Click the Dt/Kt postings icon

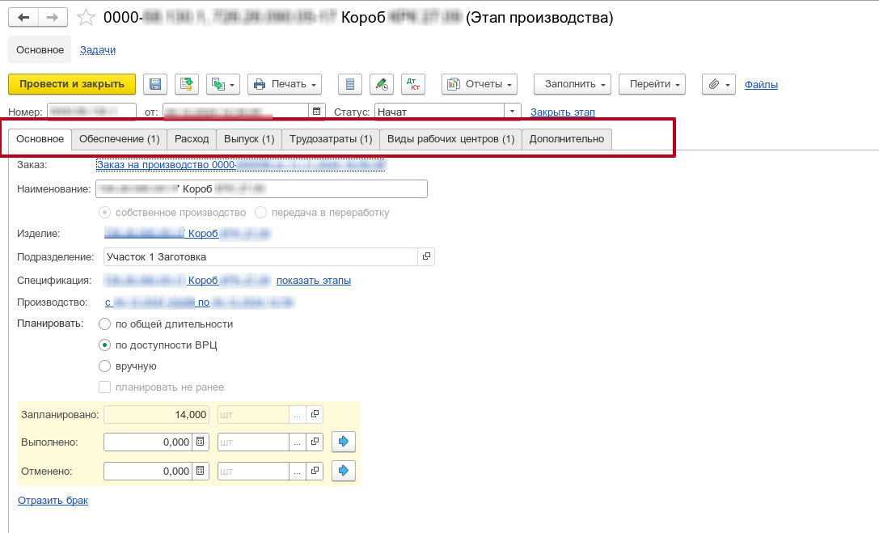(x=412, y=84)
